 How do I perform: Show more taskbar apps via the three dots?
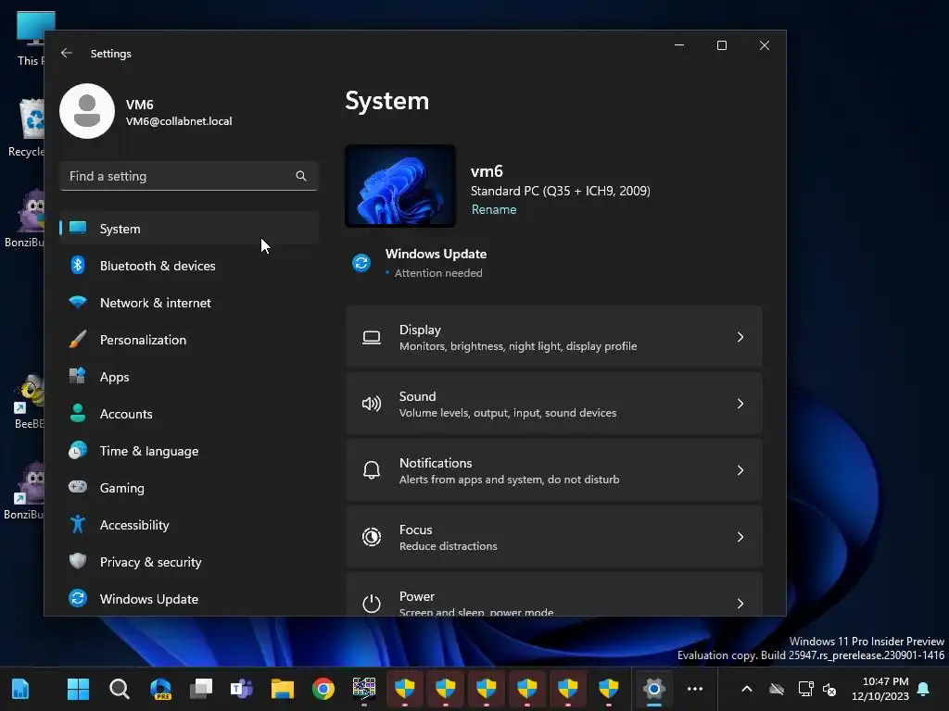pos(695,689)
